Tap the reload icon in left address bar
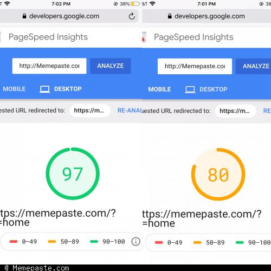This screenshot has height=271, width=271. pos(132,16)
